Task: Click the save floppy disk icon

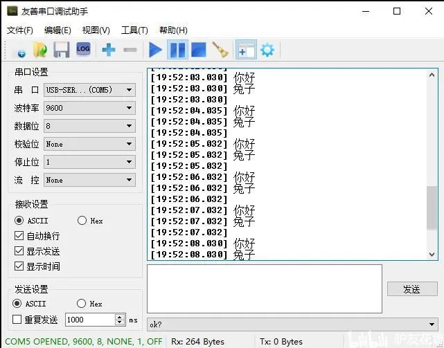Action: (x=61, y=50)
